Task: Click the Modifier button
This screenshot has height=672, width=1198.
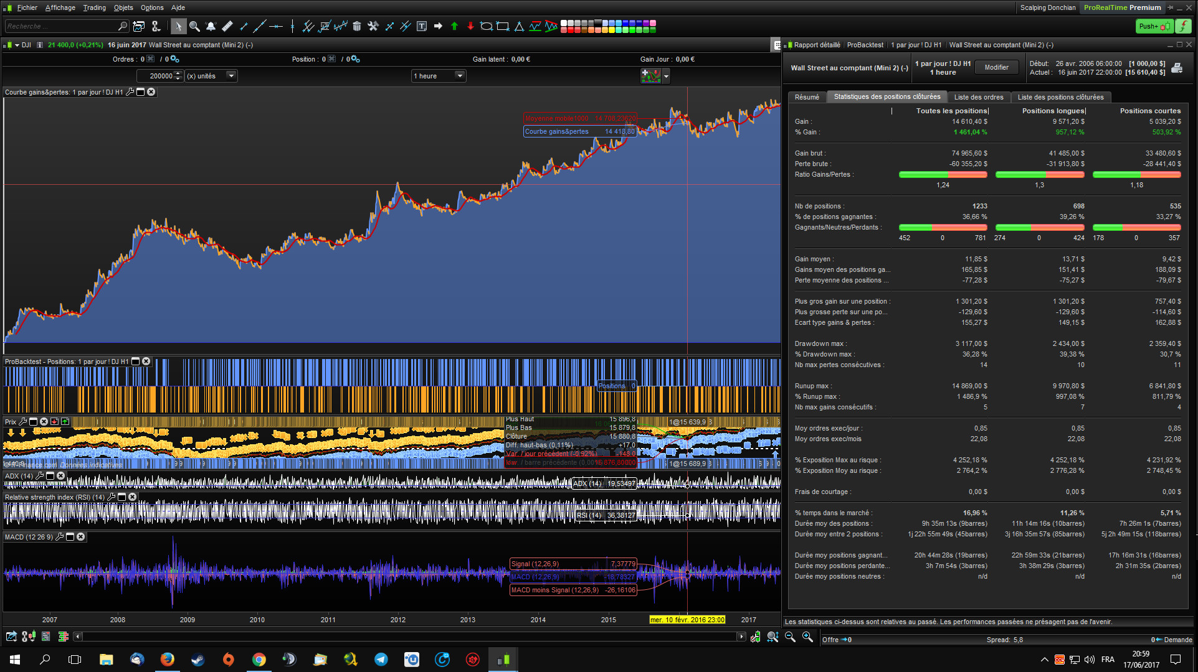Action: pos(996,67)
